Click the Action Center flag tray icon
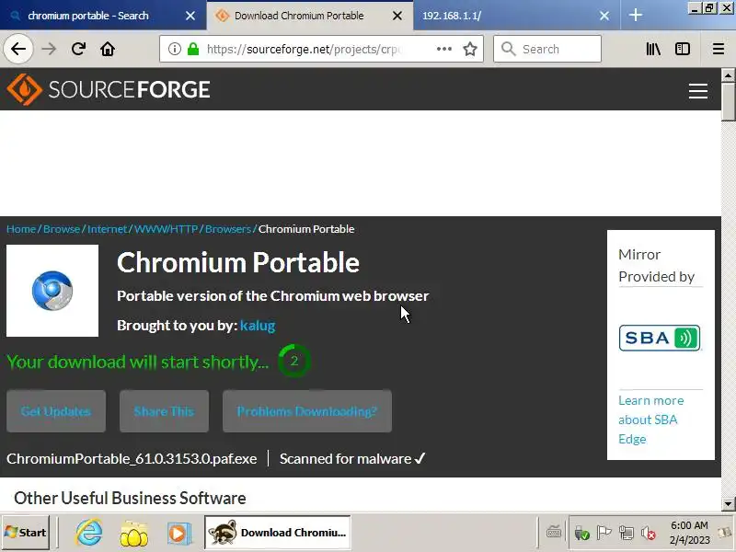Screen dimensions: 736x552 pos(604,533)
